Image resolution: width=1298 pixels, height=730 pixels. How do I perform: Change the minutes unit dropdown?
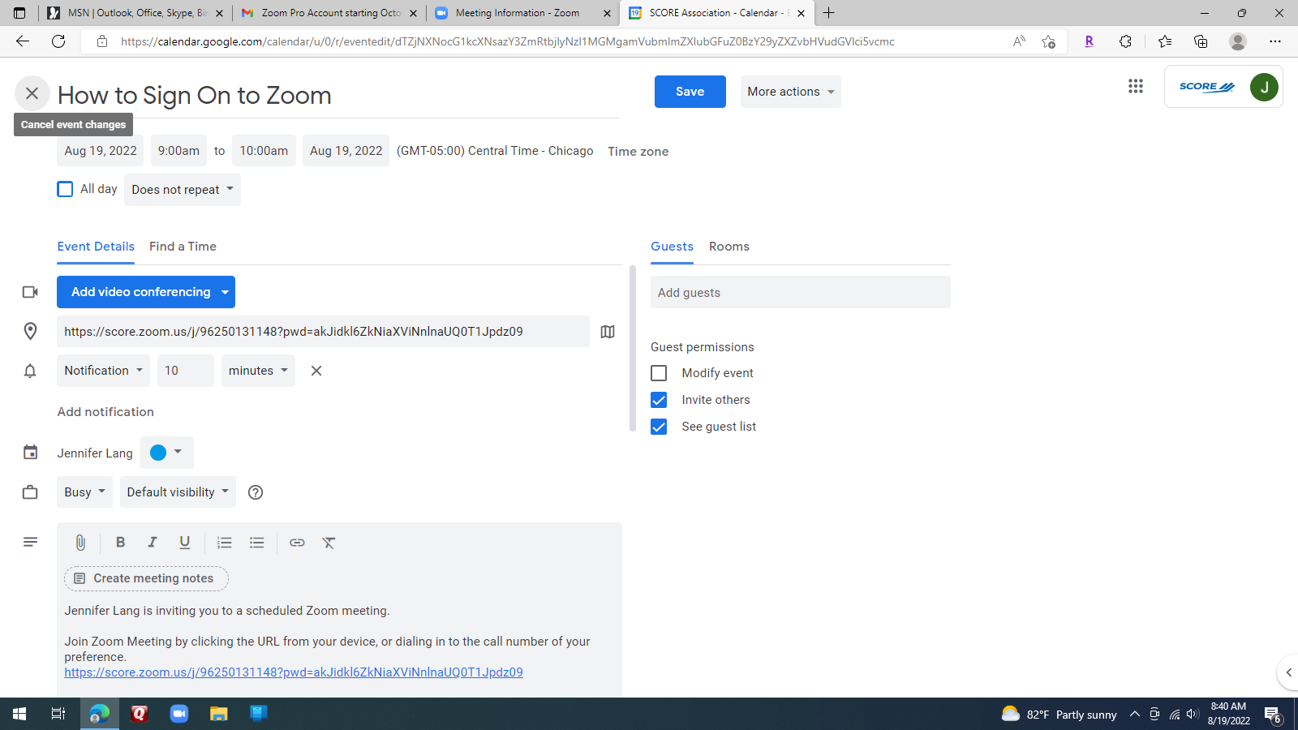[258, 371]
